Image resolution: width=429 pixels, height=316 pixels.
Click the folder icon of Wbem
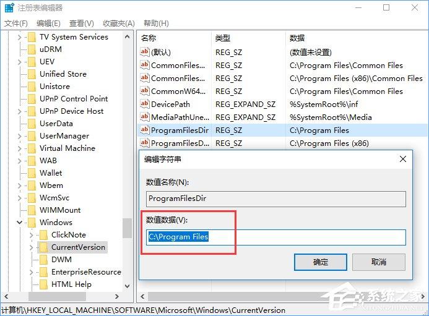coord(32,186)
